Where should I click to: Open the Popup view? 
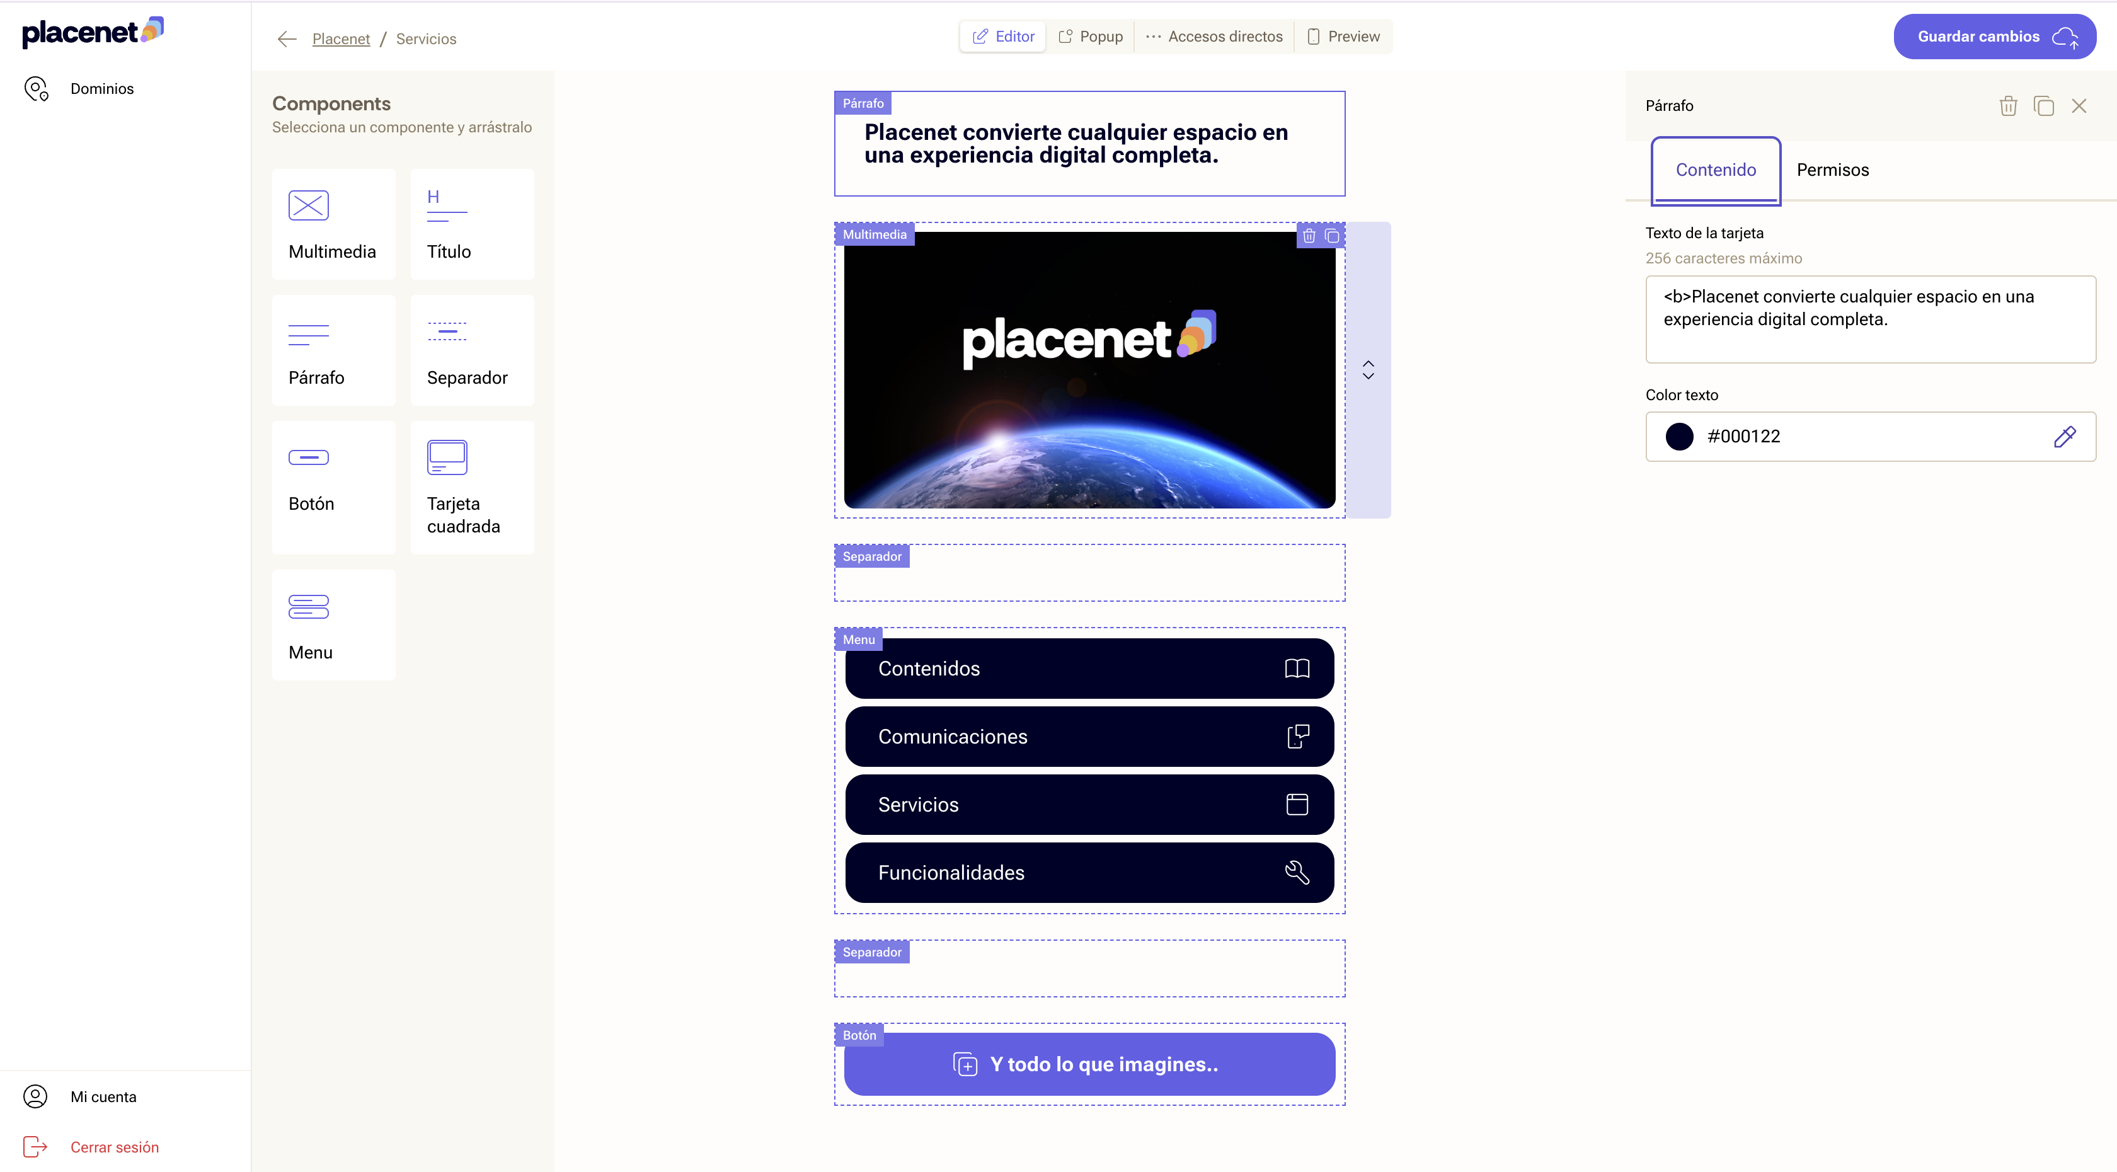[1091, 36]
